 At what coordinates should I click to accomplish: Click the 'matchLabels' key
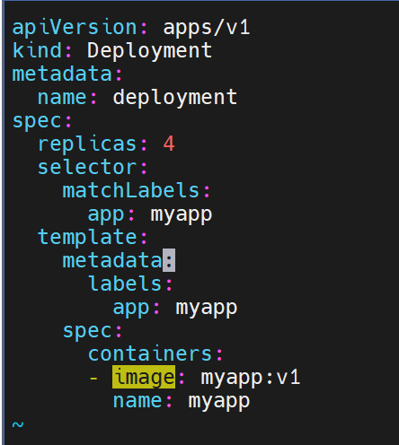[131, 190]
